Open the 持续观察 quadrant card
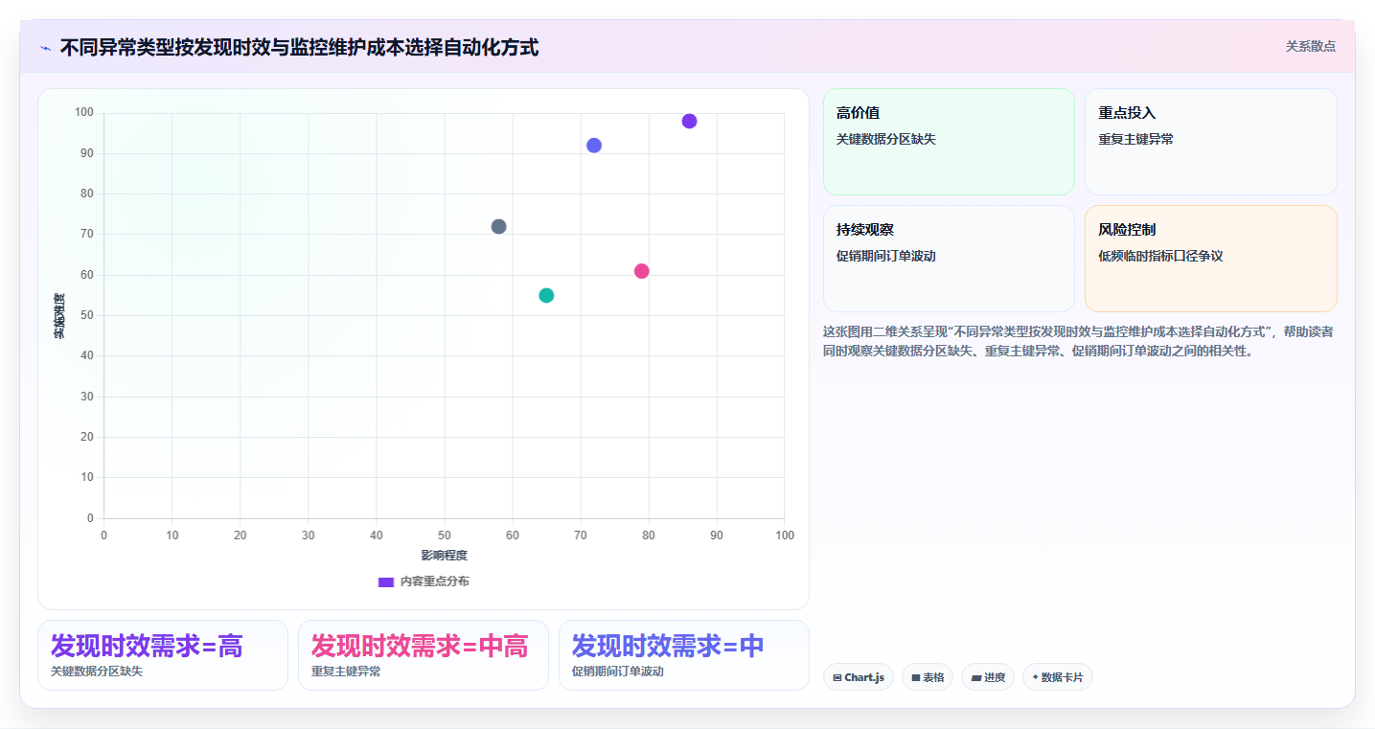Image resolution: width=1375 pixels, height=729 pixels. [949, 259]
